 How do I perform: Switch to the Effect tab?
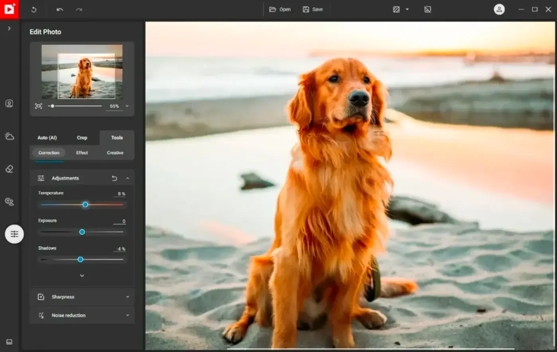(82, 153)
